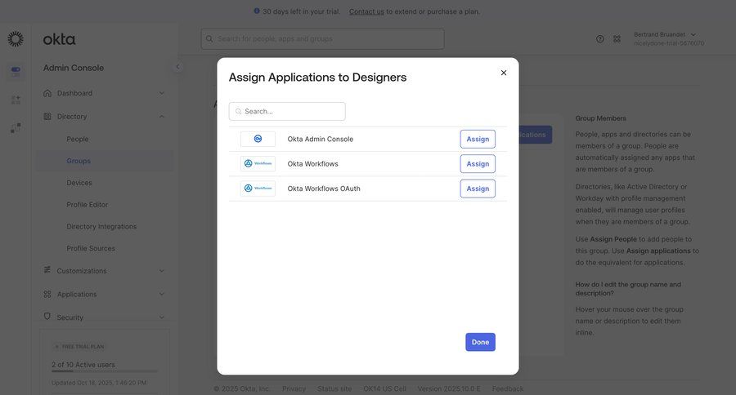Image resolution: width=736 pixels, height=395 pixels.
Task: Expand the Security menu chevron
Action: (161, 317)
